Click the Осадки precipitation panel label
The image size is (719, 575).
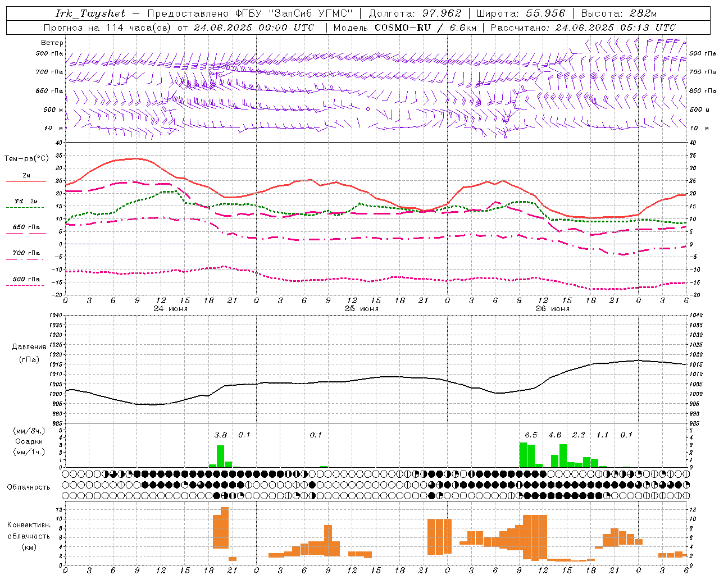(29, 441)
